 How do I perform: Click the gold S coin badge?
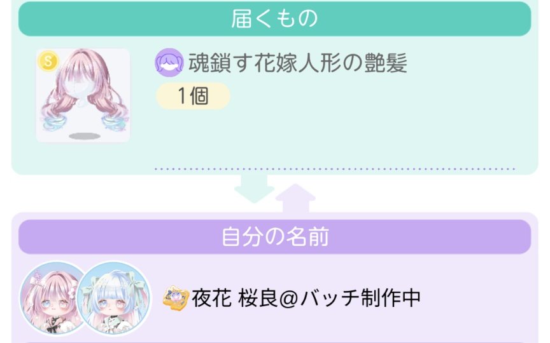point(48,61)
